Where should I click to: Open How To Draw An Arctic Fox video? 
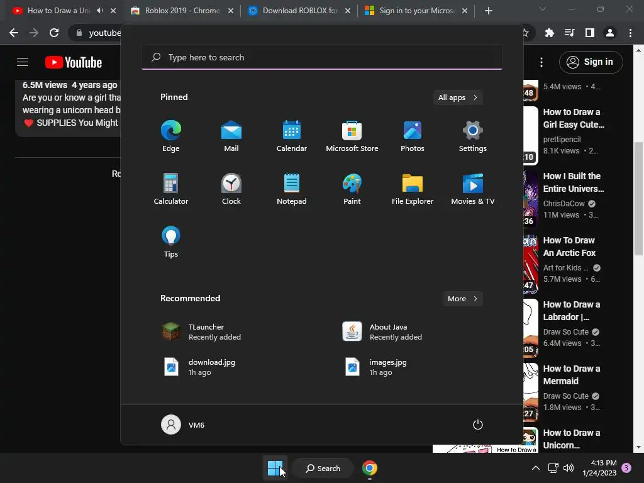(x=569, y=247)
